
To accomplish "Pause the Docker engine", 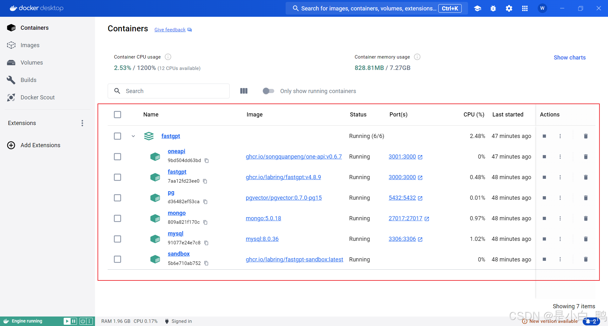I will pyautogui.click(x=74, y=321).
